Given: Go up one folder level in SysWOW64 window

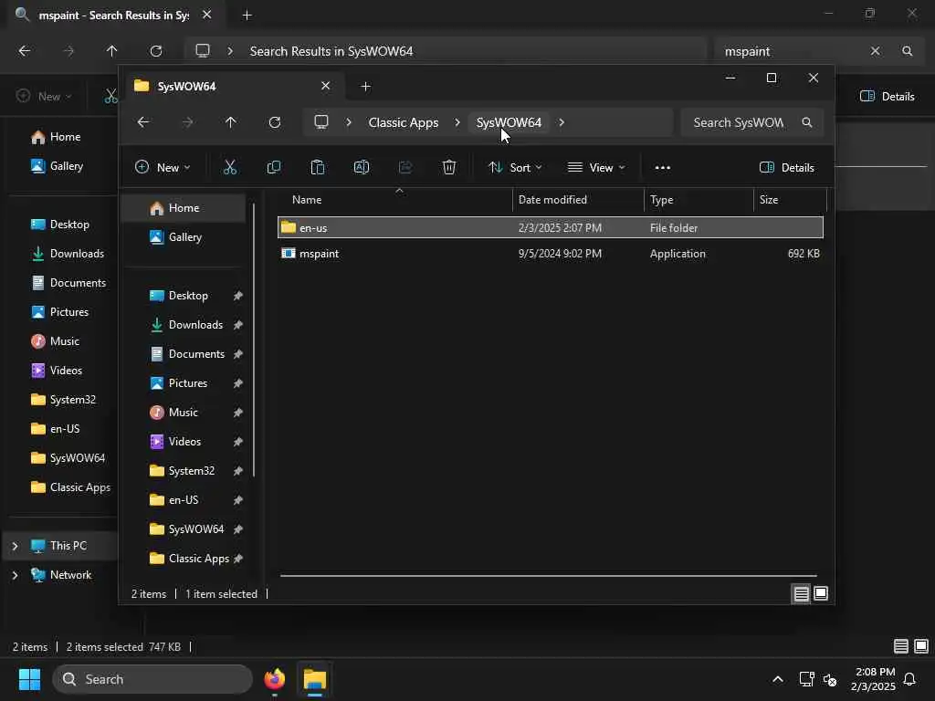Looking at the screenshot, I should tap(231, 122).
